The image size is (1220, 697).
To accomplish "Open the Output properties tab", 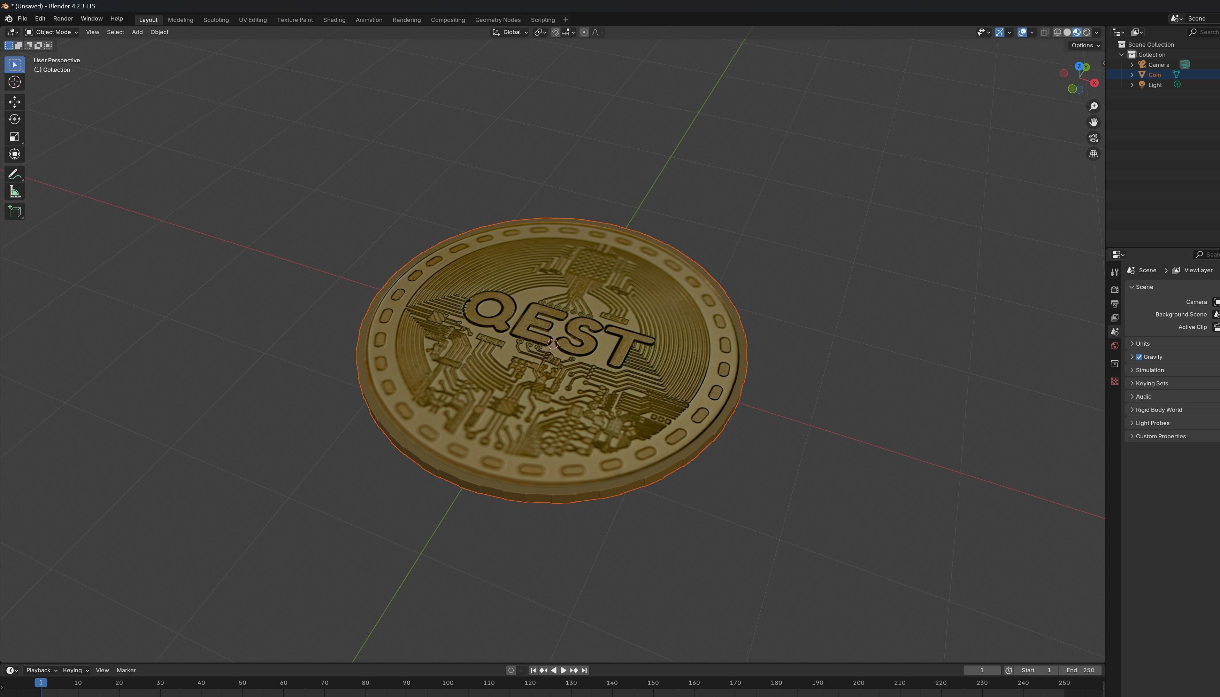I will coord(1115,304).
